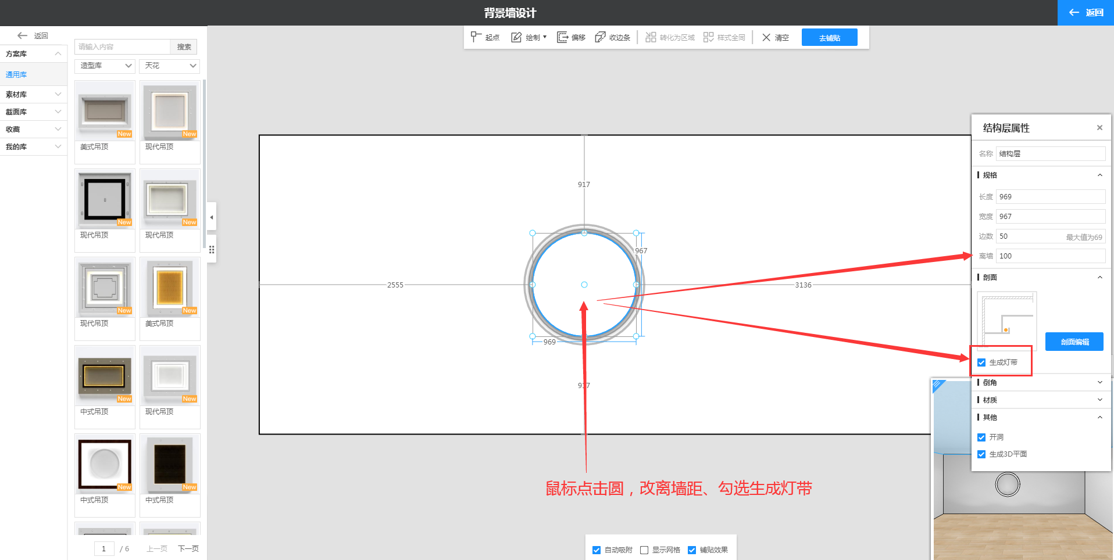Select the 收边条 edging strip tool
Image resolution: width=1114 pixels, height=560 pixels.
[612, 37]
